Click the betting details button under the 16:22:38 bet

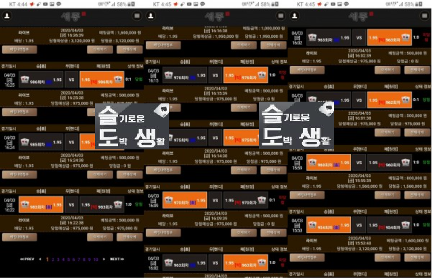click(19, 236)
